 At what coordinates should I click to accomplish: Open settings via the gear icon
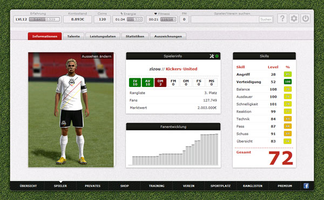(x=294, y=18)
